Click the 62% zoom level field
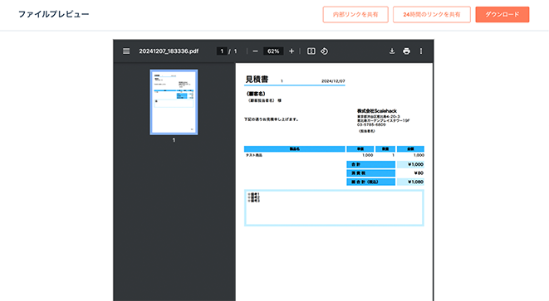 coord(273,51)
